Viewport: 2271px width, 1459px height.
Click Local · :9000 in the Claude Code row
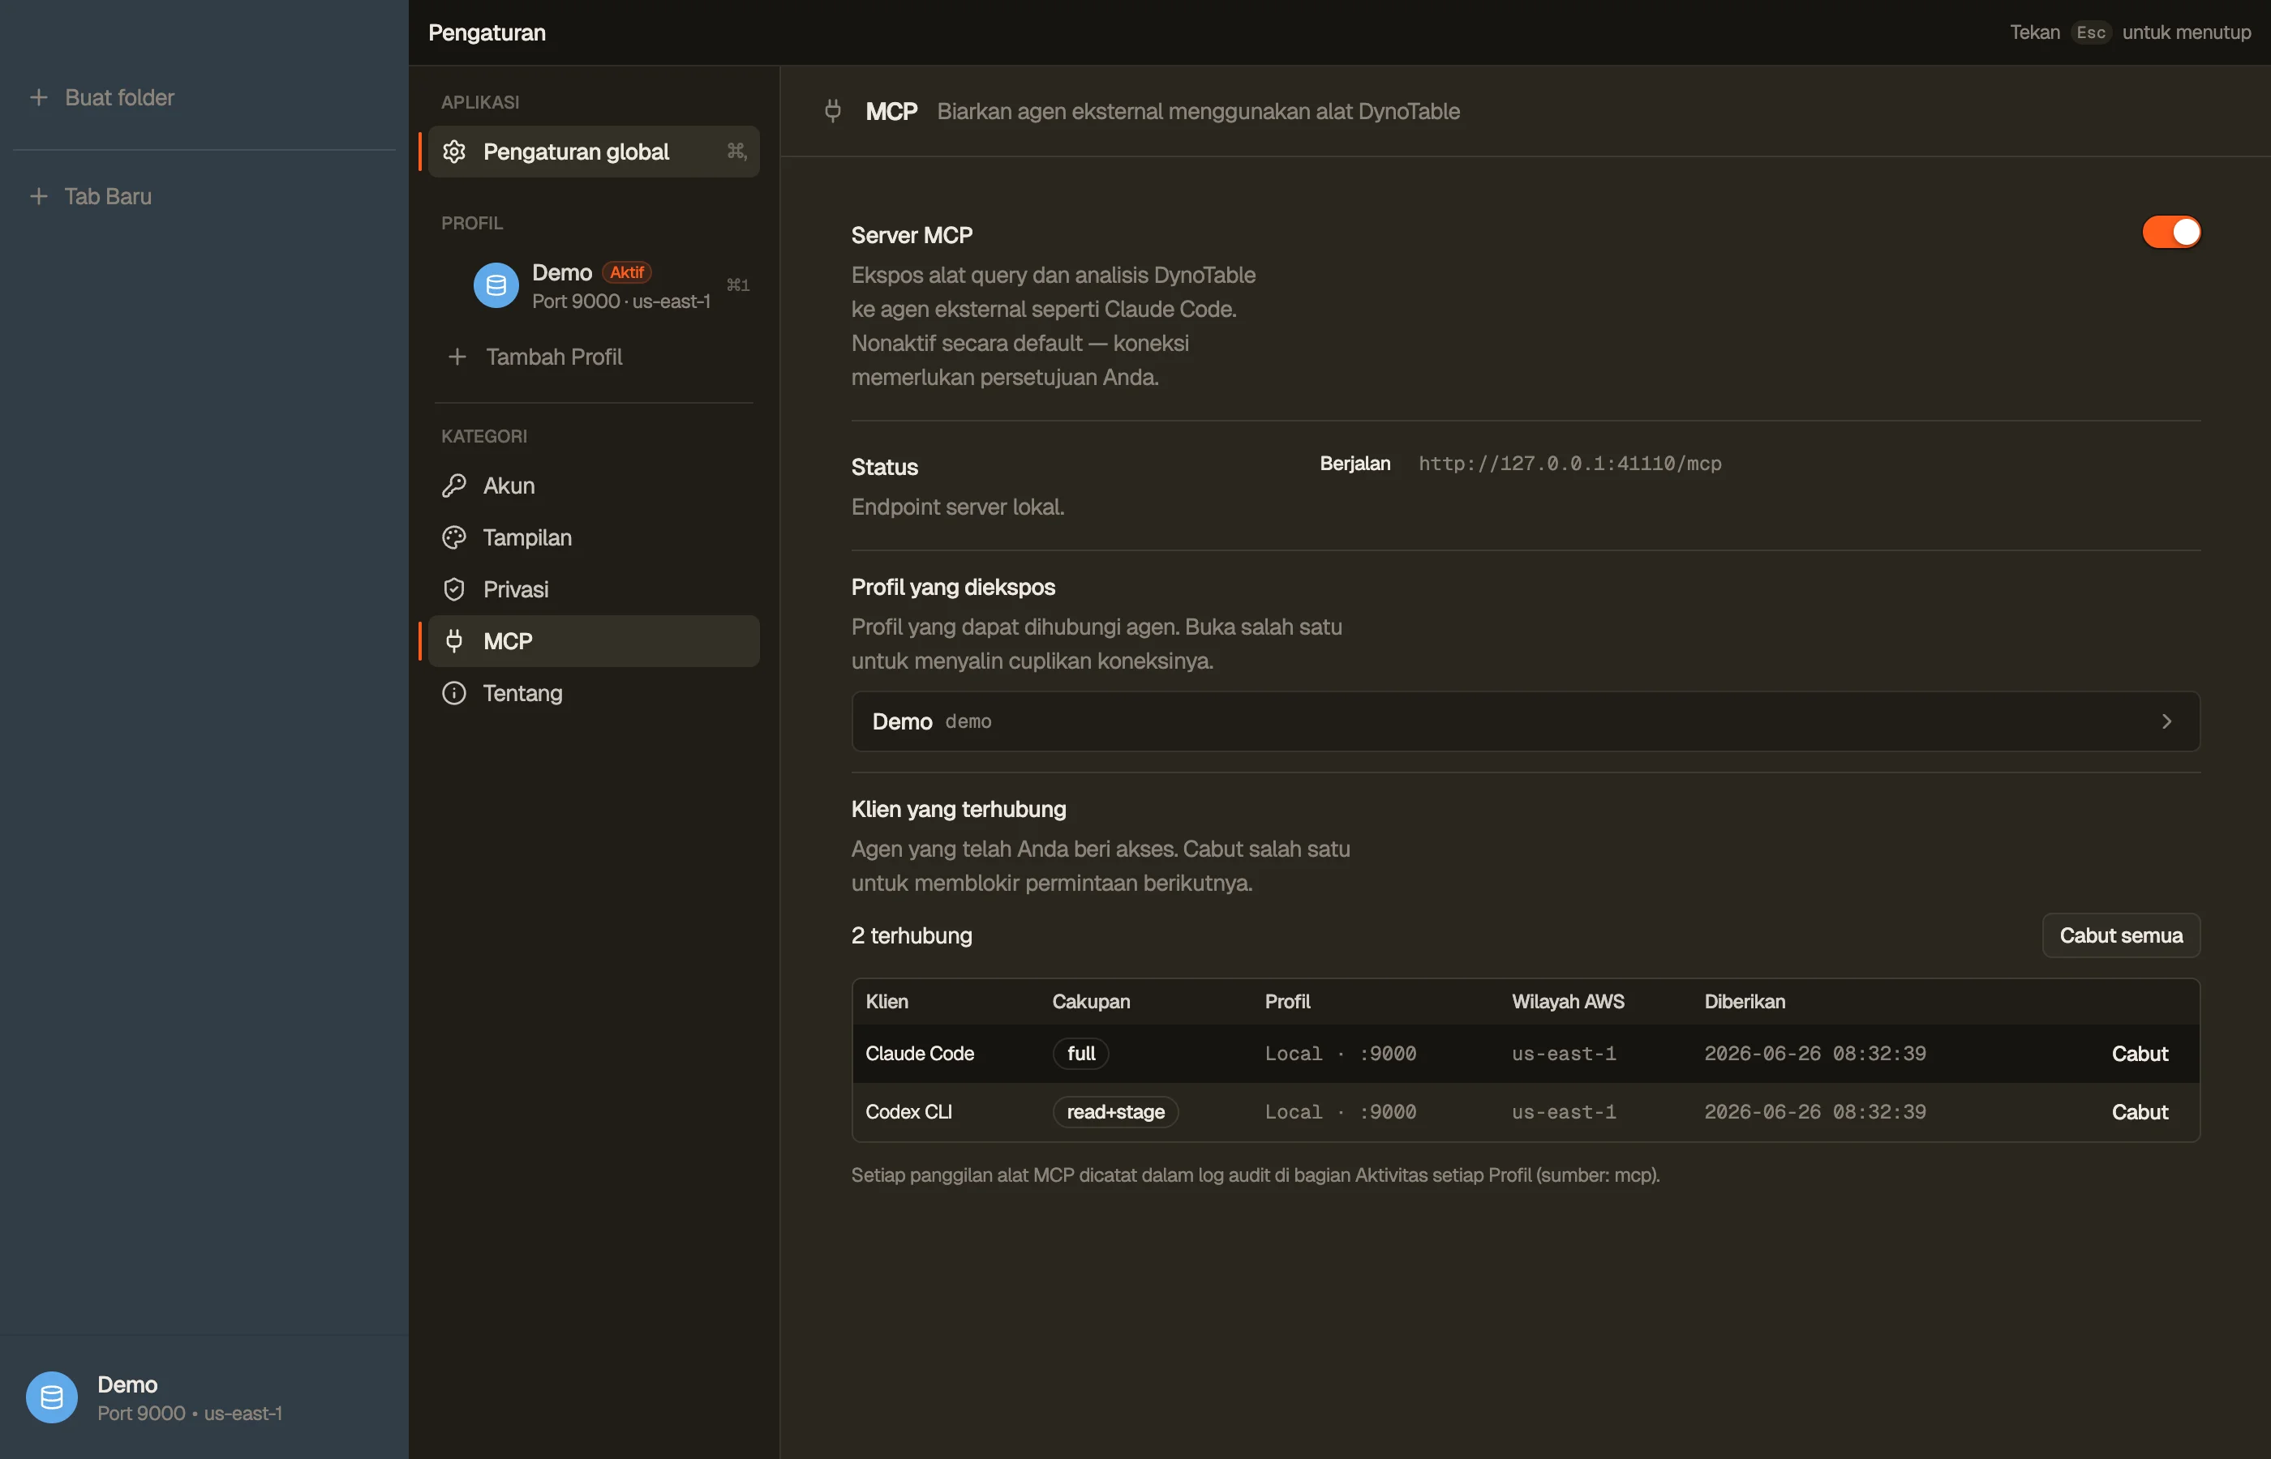pyautogui.click(x=1340, y=1054)
